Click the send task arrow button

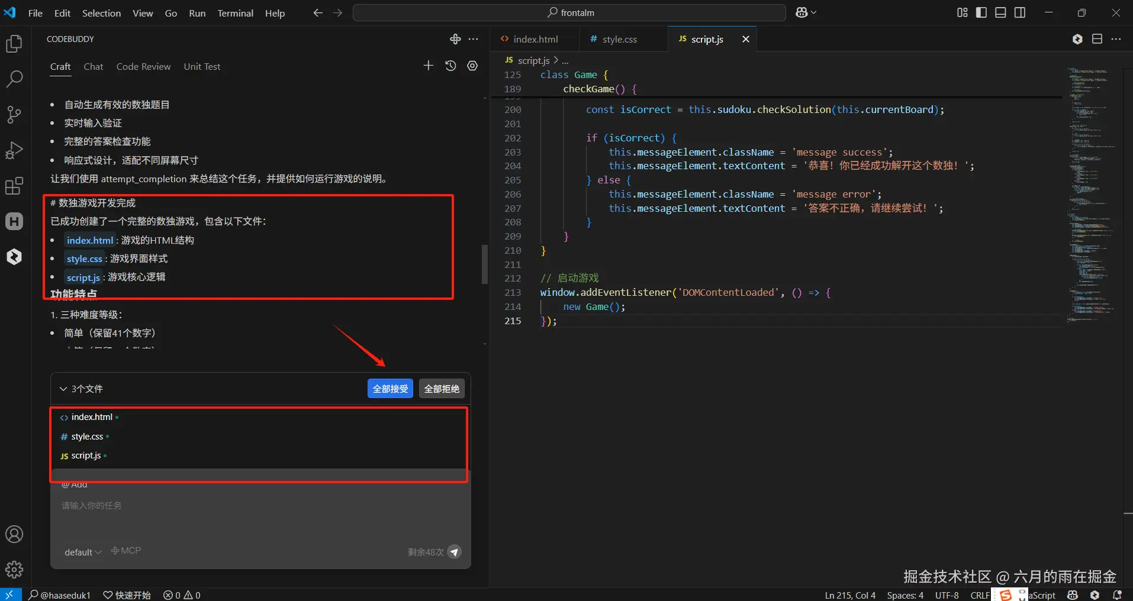coord(454,552)
